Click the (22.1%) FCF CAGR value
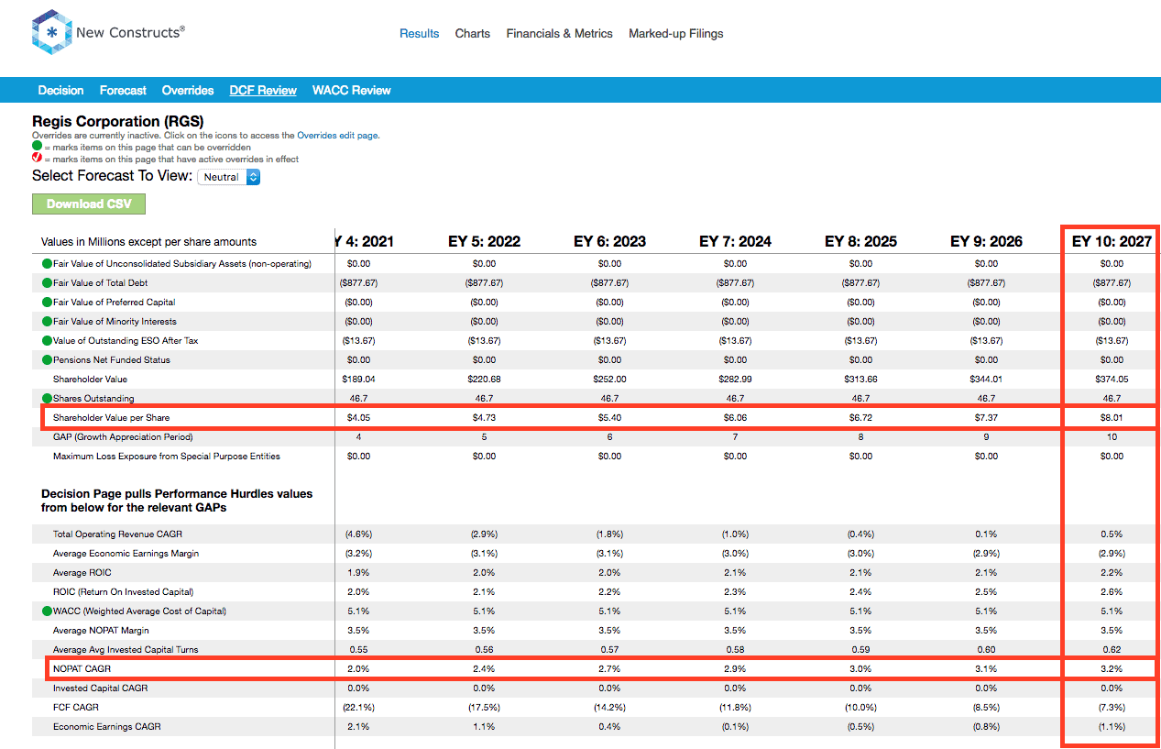1161x749 pixels. tap(358, 708)
